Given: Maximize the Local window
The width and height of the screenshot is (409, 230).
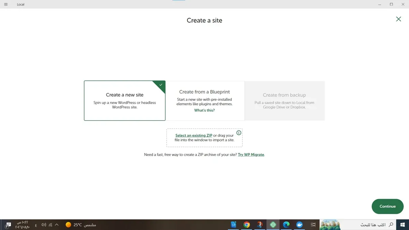Looking at the screenshot, I should [x=391, y=4].
